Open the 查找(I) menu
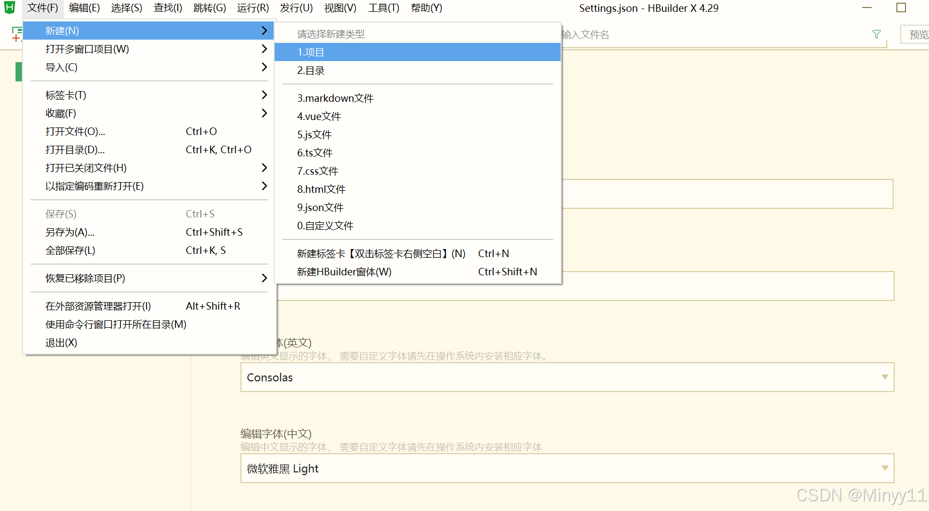This screenshot has width=929, height=511. (168, 8)
